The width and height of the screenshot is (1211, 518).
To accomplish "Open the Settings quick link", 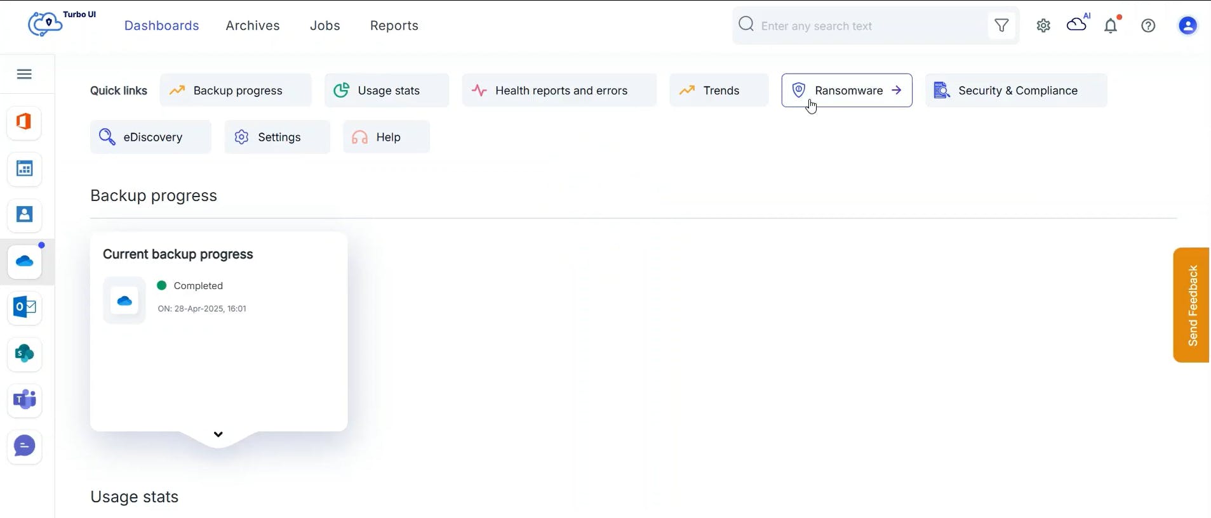I will coord(277,137).
